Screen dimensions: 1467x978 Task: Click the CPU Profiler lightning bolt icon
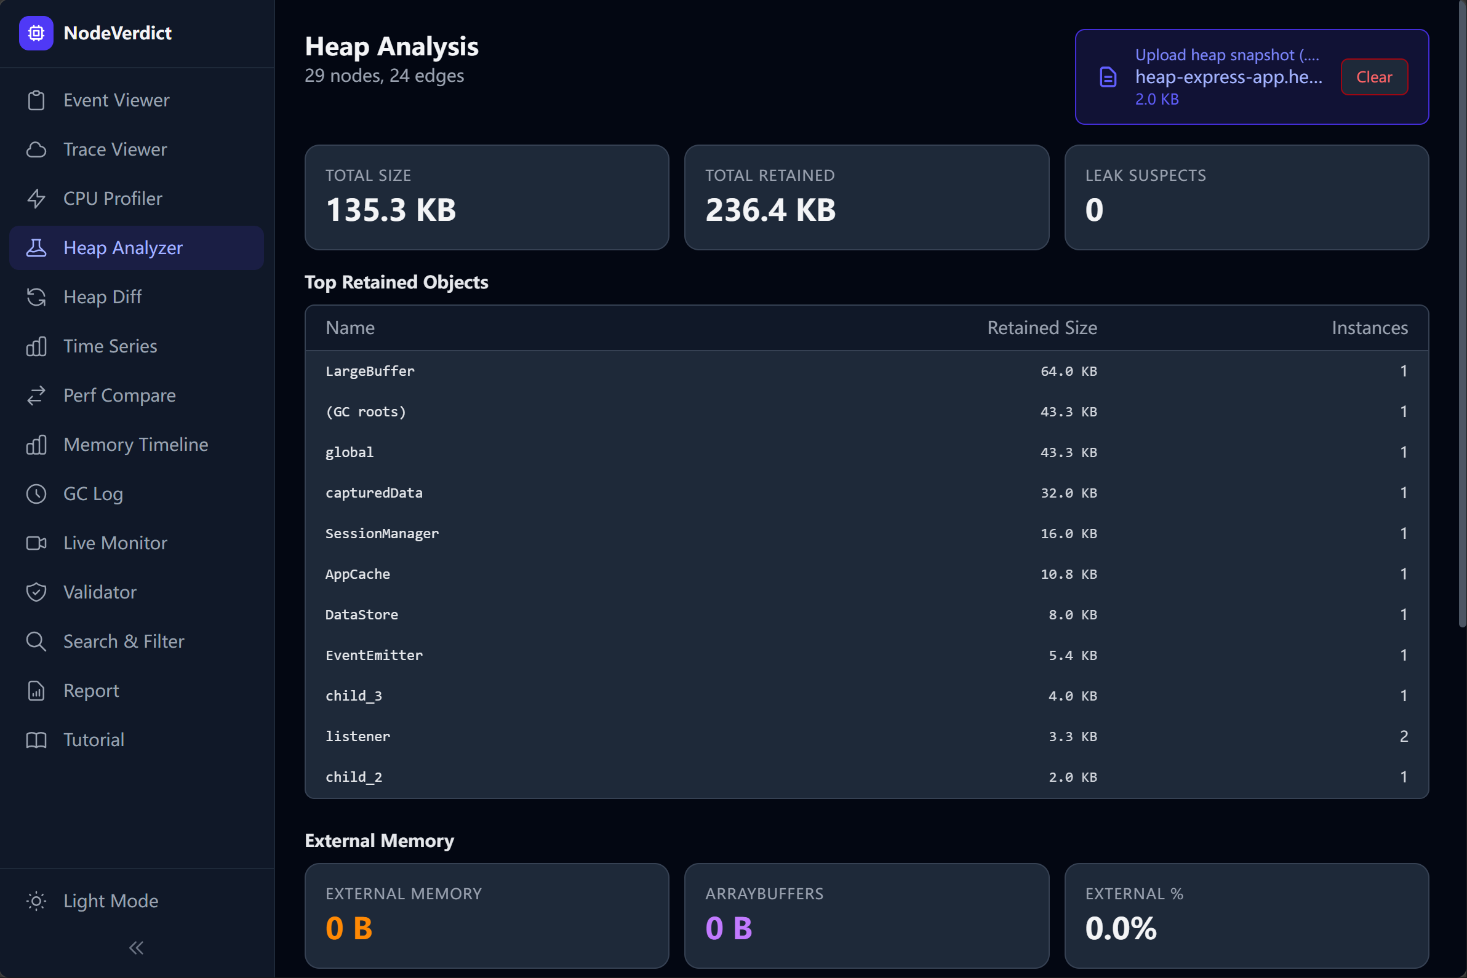[x=36, y=198]
